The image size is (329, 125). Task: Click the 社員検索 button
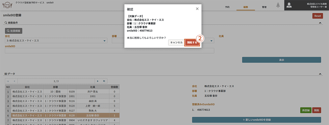(13, 31)
